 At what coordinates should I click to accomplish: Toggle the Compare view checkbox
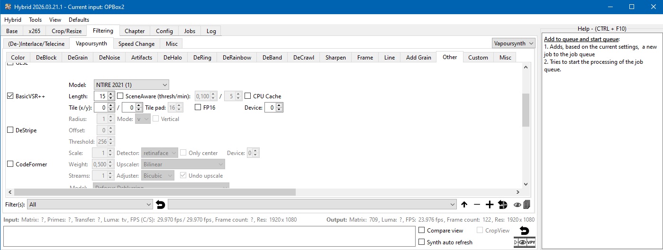422,231
